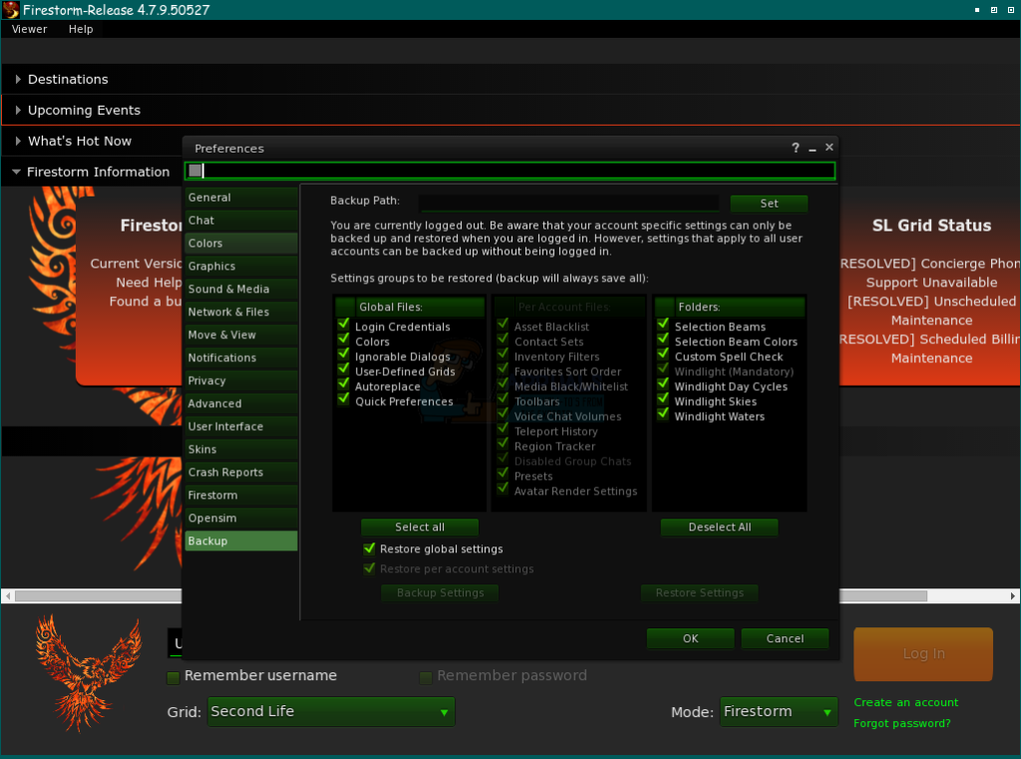The image size is (1021, 759).
Task: Toggle Ignorable Dialogs checkbox
Action: click(x=343, y=354)
